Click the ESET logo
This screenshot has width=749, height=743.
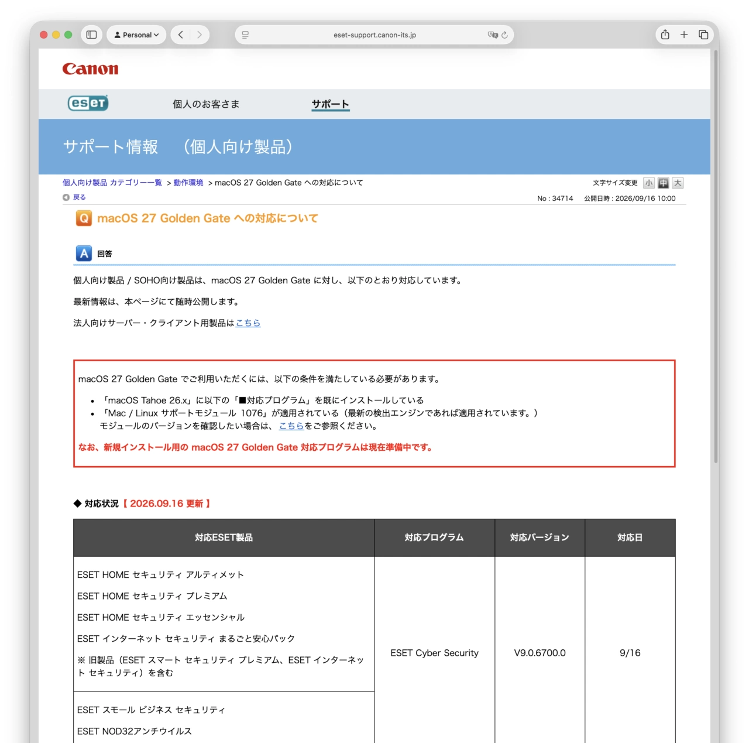pos(88,103)
